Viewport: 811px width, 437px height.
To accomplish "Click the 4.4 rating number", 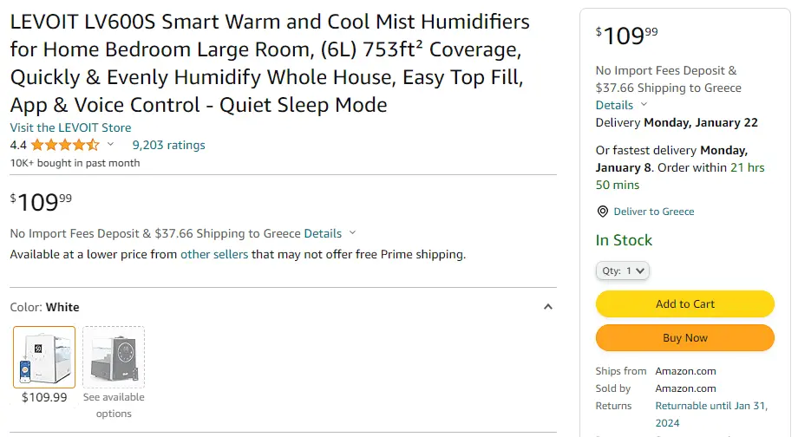I will 18,146.
